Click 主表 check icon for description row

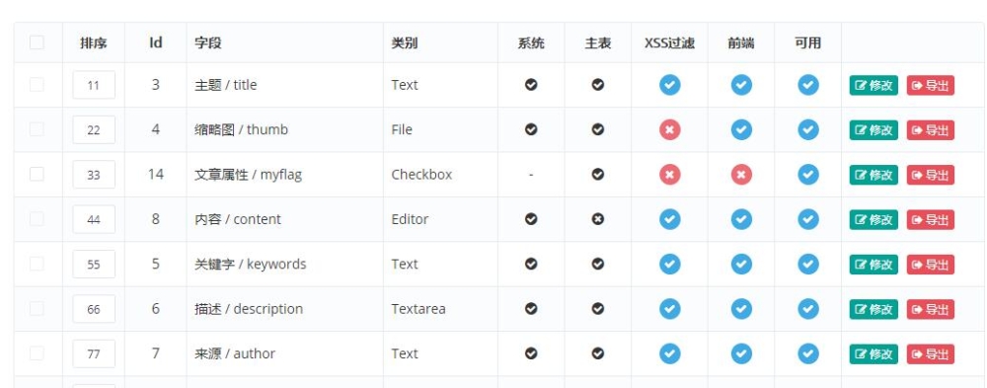click(598, 309)
